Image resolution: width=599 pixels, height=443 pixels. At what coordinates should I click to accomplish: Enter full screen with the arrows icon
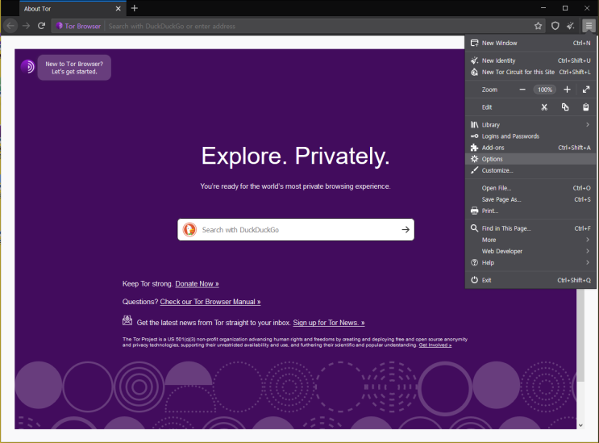(586, 90)
